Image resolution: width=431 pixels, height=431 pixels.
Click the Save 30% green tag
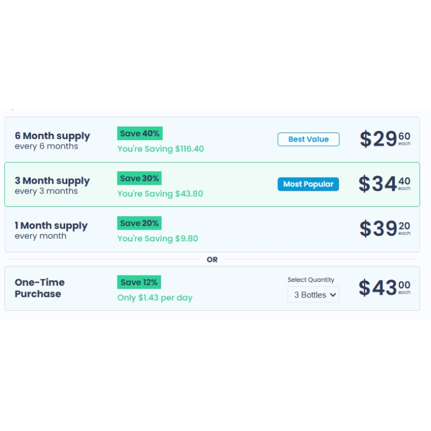[x=140, y=178]
